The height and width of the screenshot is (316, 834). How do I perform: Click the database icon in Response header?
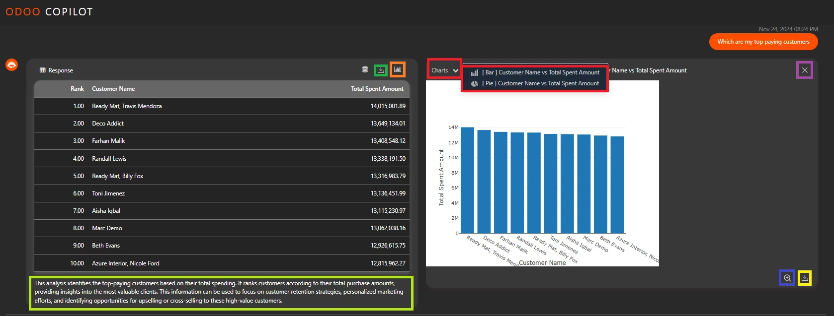[x=365, y=70]
